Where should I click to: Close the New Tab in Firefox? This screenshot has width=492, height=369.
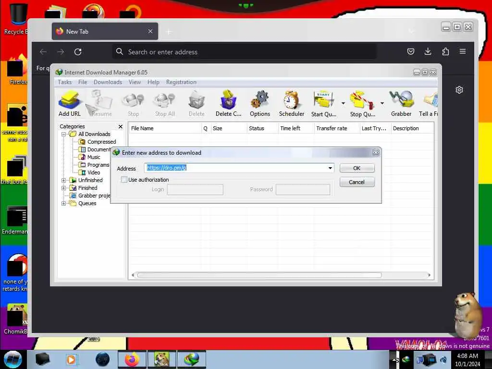coord(150,31)
